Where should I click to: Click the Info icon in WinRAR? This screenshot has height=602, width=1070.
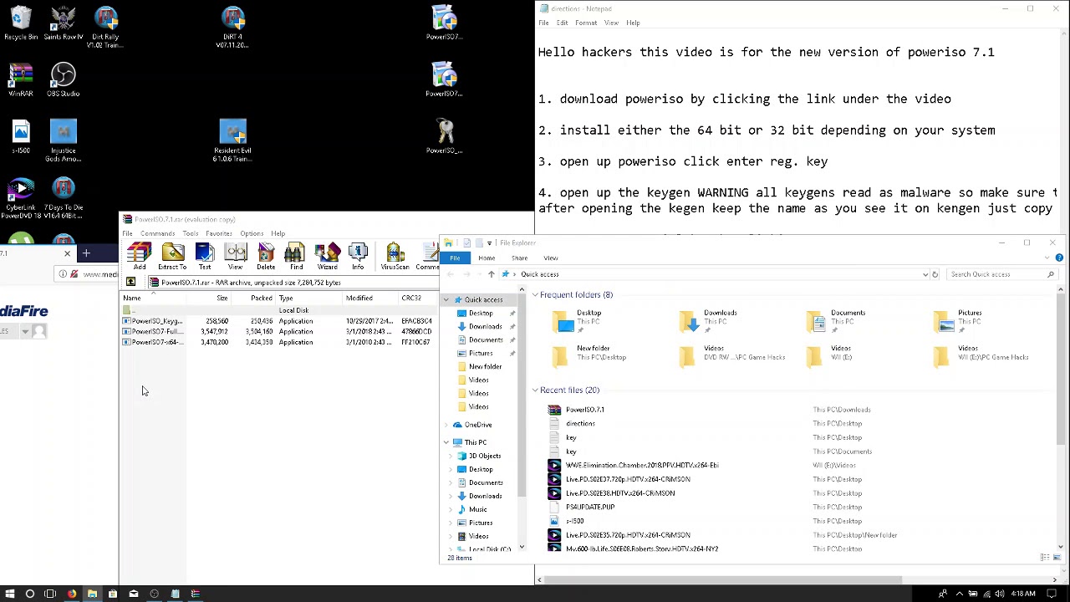(x=358, y=256)
